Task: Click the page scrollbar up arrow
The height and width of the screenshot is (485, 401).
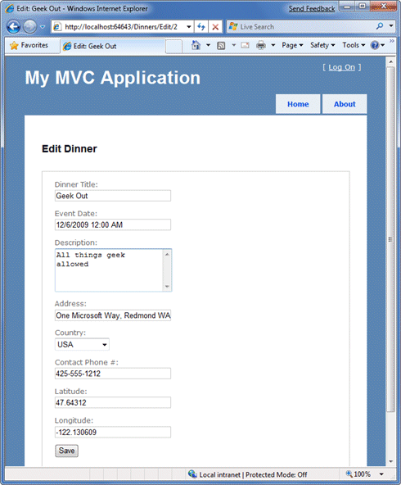Action: (x=391, y=62)
